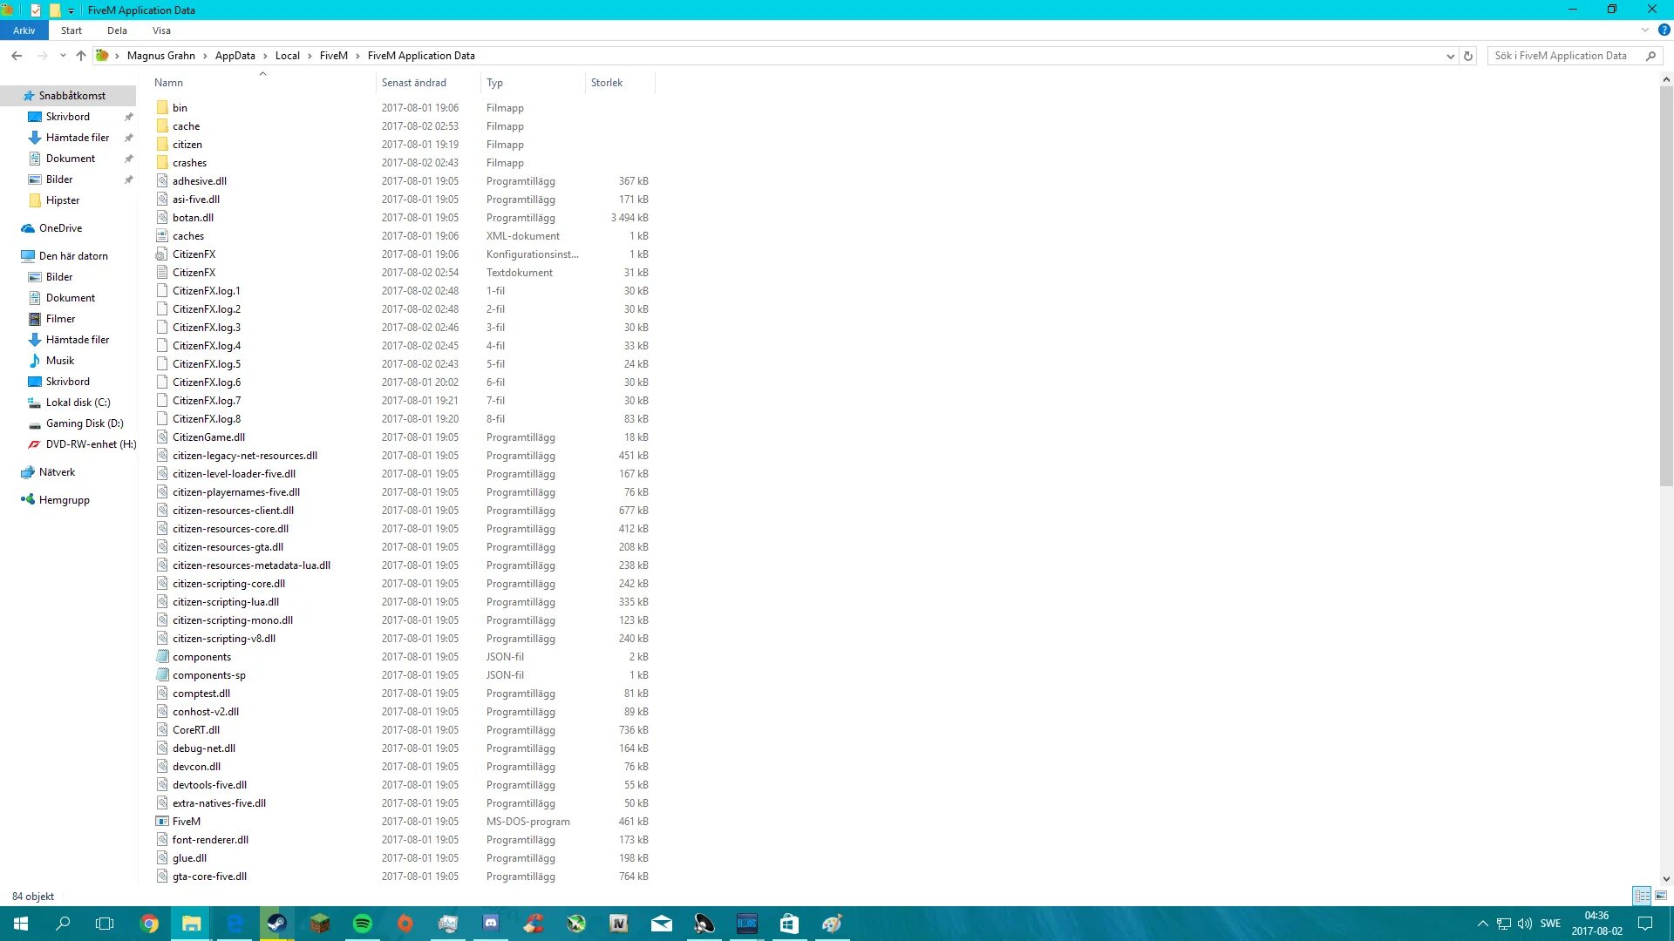Viewport: 1674px width, 941px height.
Task: Expand the ribbon with chevron
Action: pos(1645,30)
